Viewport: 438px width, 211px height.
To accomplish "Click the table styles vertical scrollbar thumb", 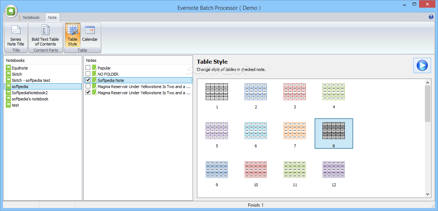I will pyautogui.click(x=428, y=104).
